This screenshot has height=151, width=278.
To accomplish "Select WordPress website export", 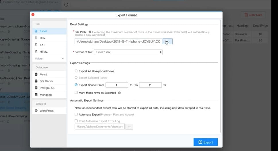I will tap(49, 110).
